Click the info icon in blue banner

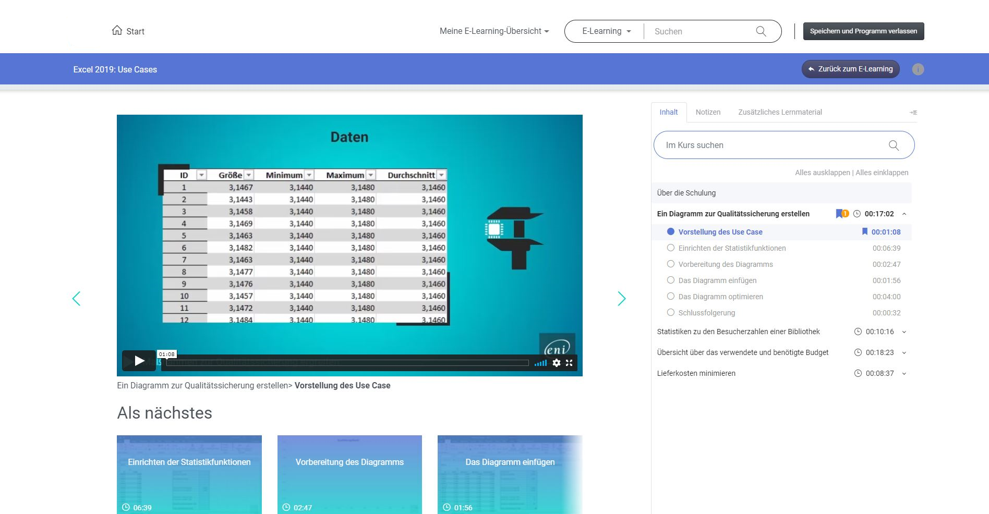coord(918,69)
